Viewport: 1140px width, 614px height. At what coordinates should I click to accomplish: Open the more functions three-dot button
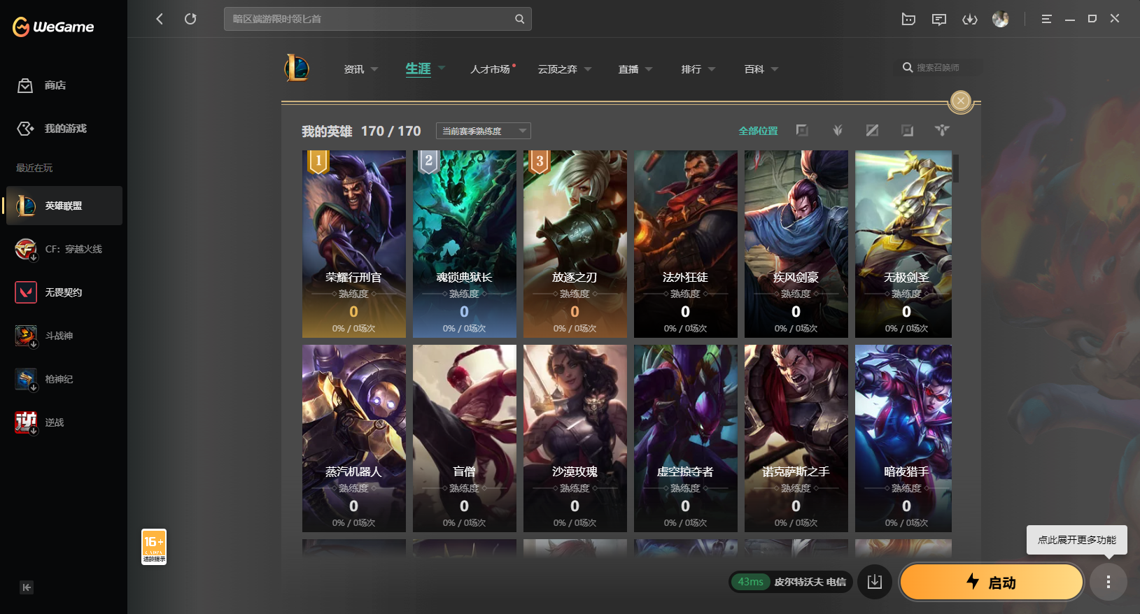tap(1109, 582)
